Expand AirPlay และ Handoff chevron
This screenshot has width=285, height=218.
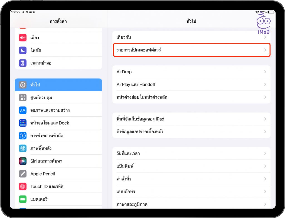pyautogui.click(x=265, y=84)
